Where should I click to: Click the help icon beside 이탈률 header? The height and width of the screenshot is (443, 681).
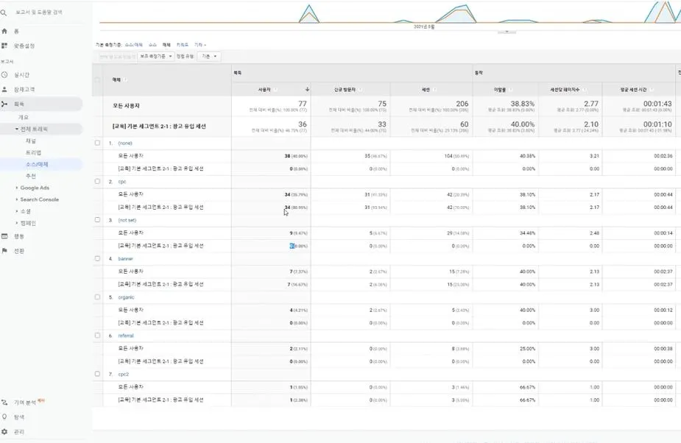click(510, 90)
